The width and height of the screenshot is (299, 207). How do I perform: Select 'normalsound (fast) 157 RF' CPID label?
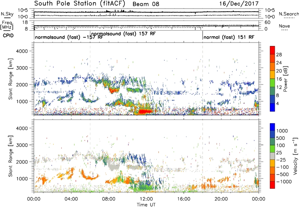click(x=123, y=34)
